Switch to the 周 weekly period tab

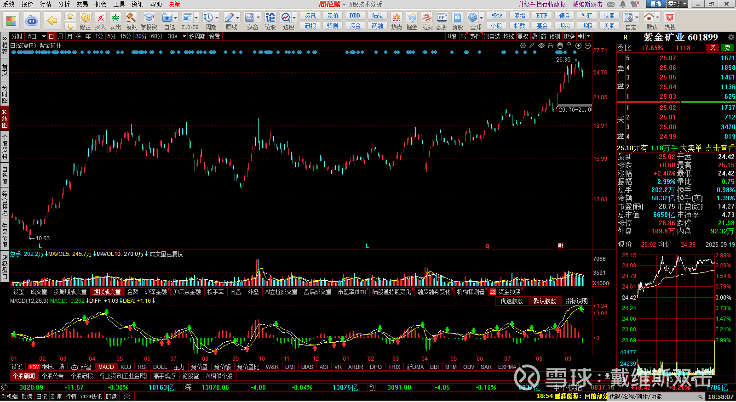pos(61,36)
